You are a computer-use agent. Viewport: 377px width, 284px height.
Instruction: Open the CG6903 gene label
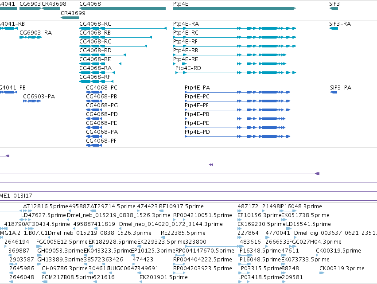click(x=30, y=4)
